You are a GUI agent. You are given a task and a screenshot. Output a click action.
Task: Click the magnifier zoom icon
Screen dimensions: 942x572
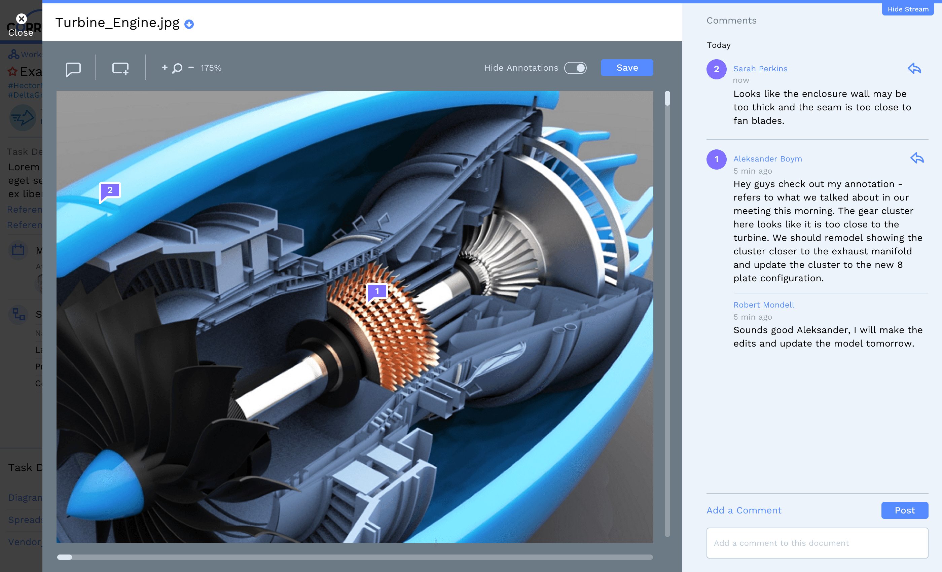[x=177, y=68]
